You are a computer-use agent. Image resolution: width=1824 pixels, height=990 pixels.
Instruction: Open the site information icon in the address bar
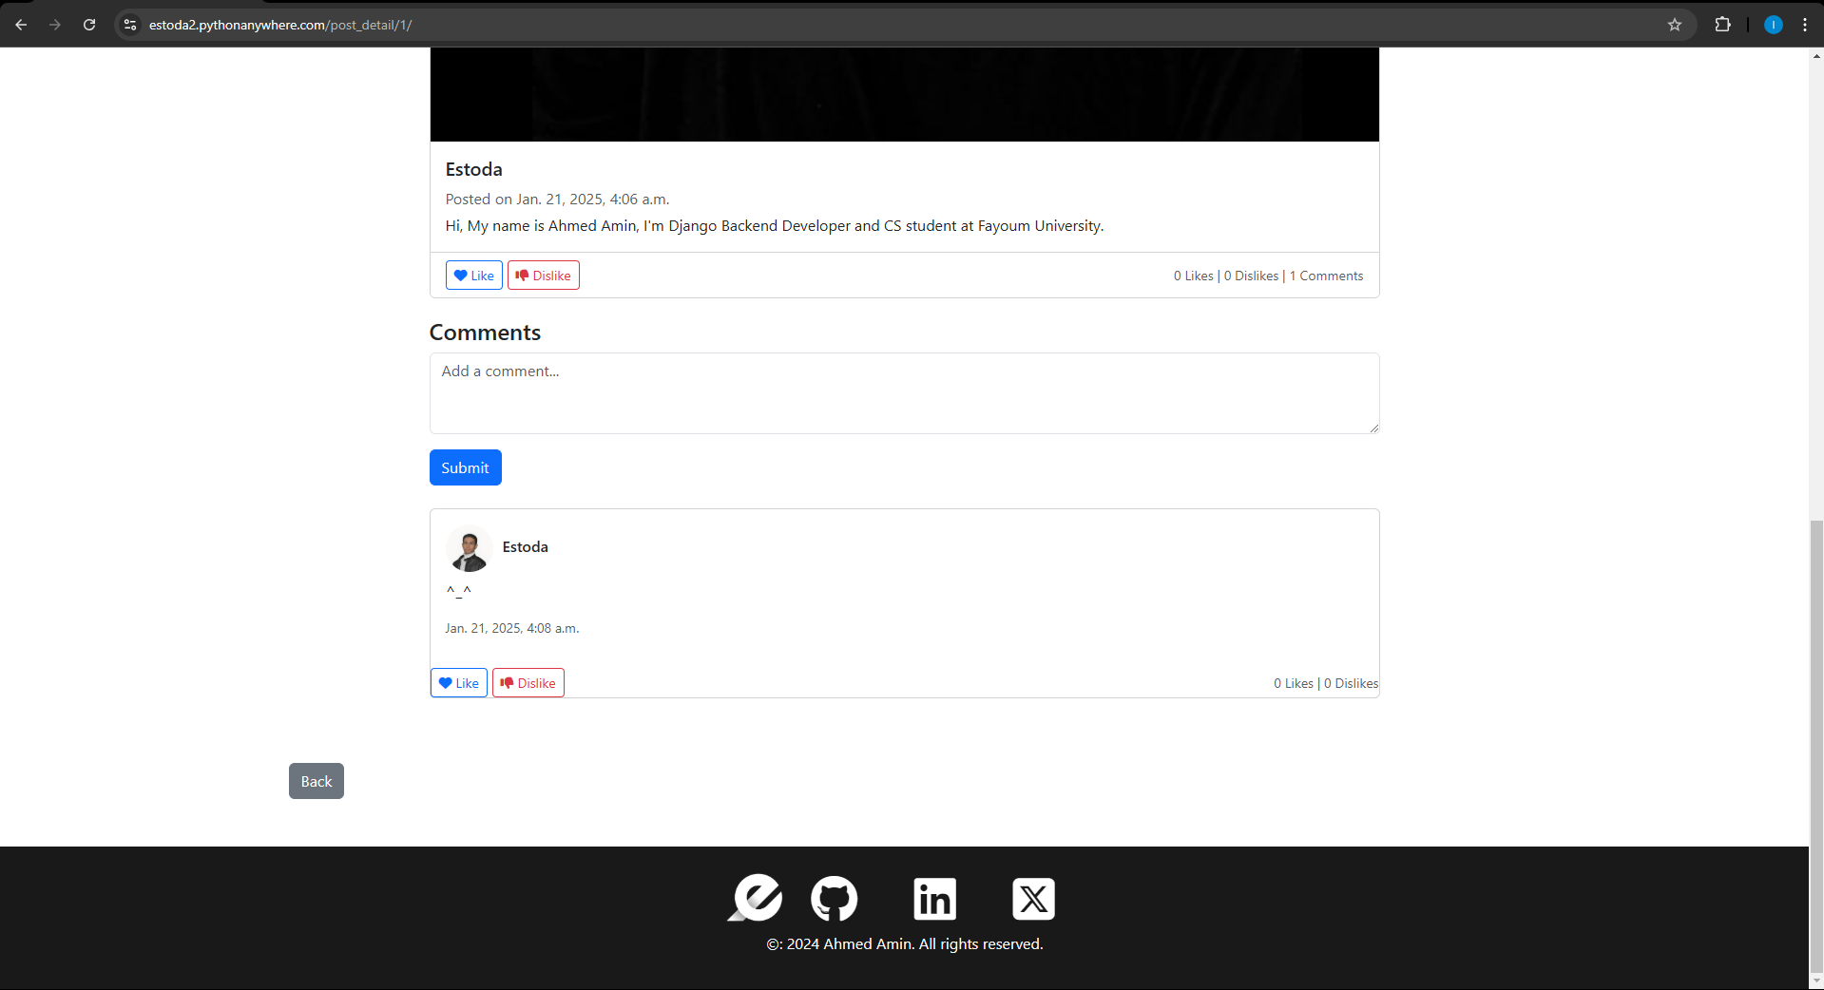point(130,25)
